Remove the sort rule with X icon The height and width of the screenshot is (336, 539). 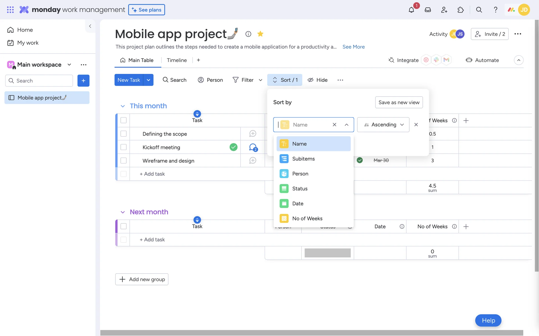[416, 125]
